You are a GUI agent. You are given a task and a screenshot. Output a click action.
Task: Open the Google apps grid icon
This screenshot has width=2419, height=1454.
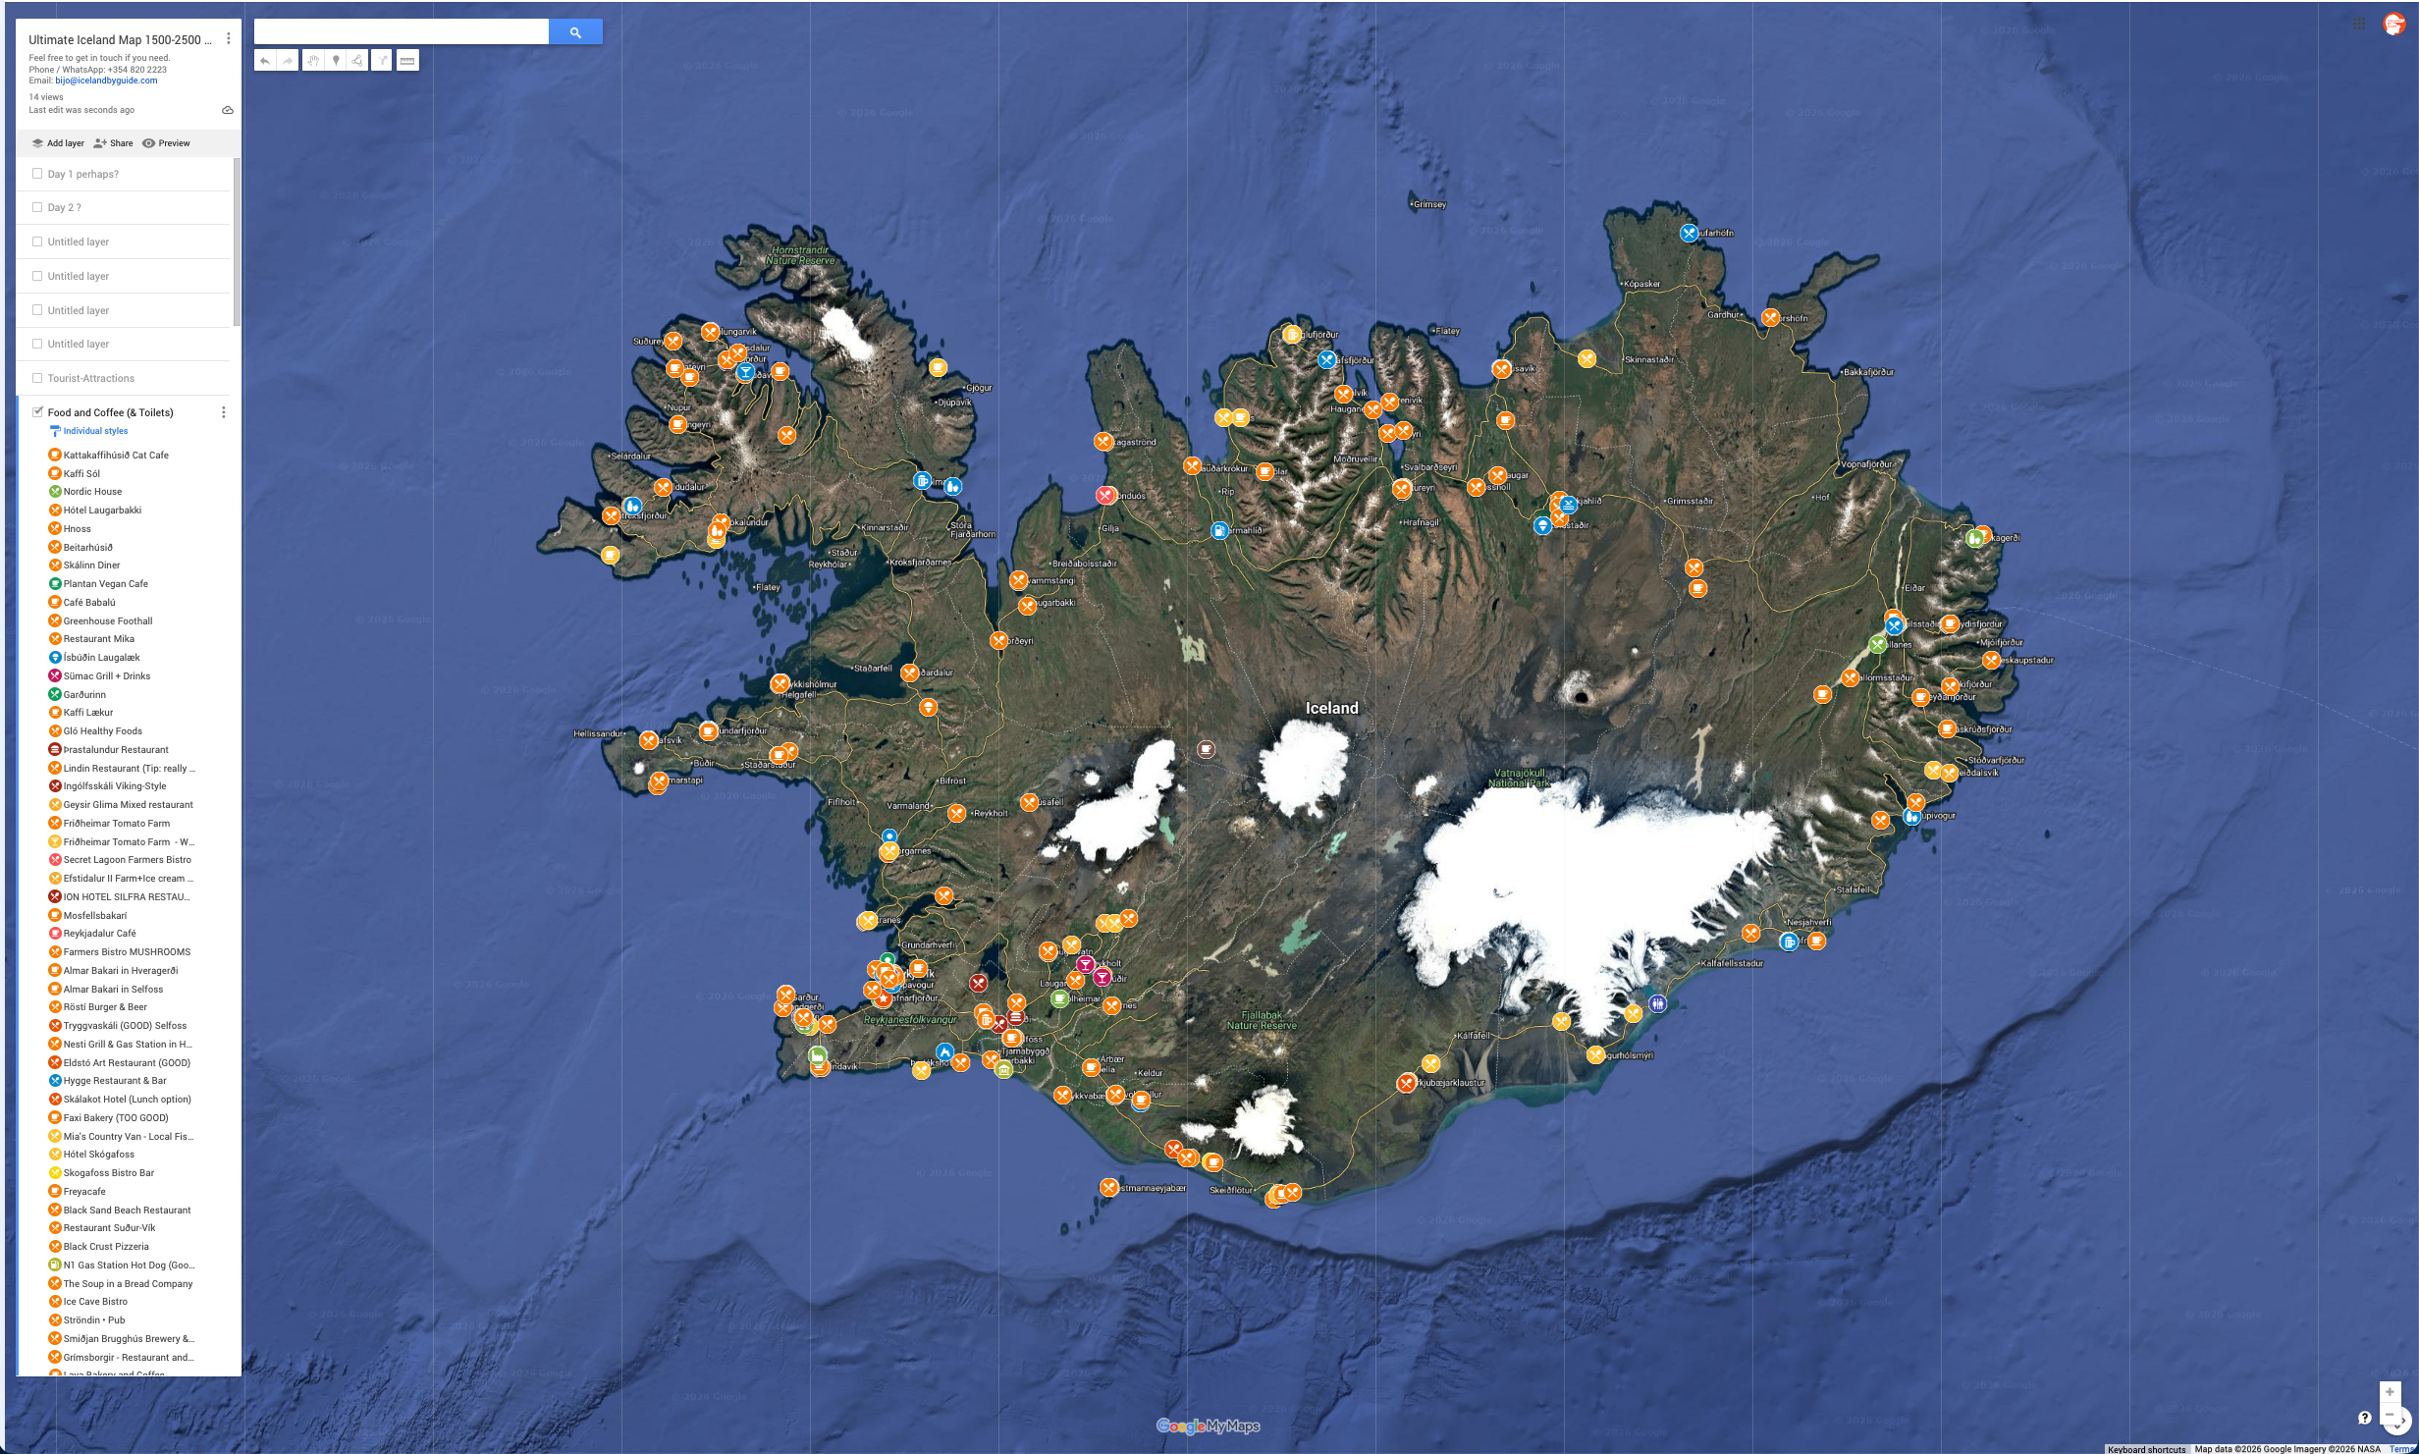pos(2359,24)
